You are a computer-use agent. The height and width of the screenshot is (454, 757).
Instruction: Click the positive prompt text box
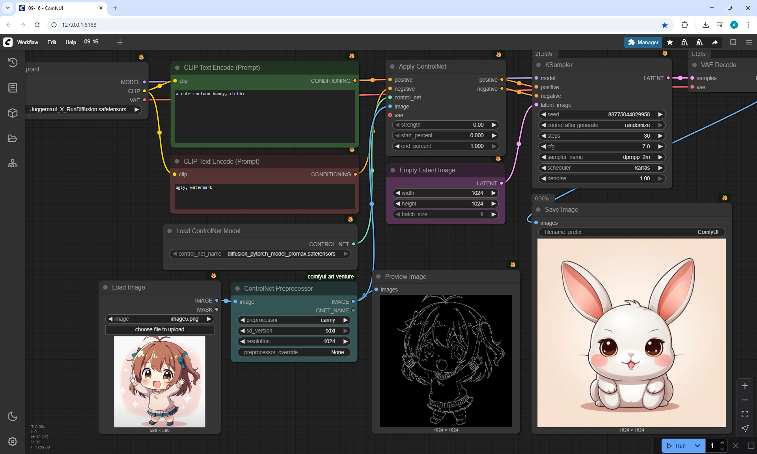(x=265, y=116)
